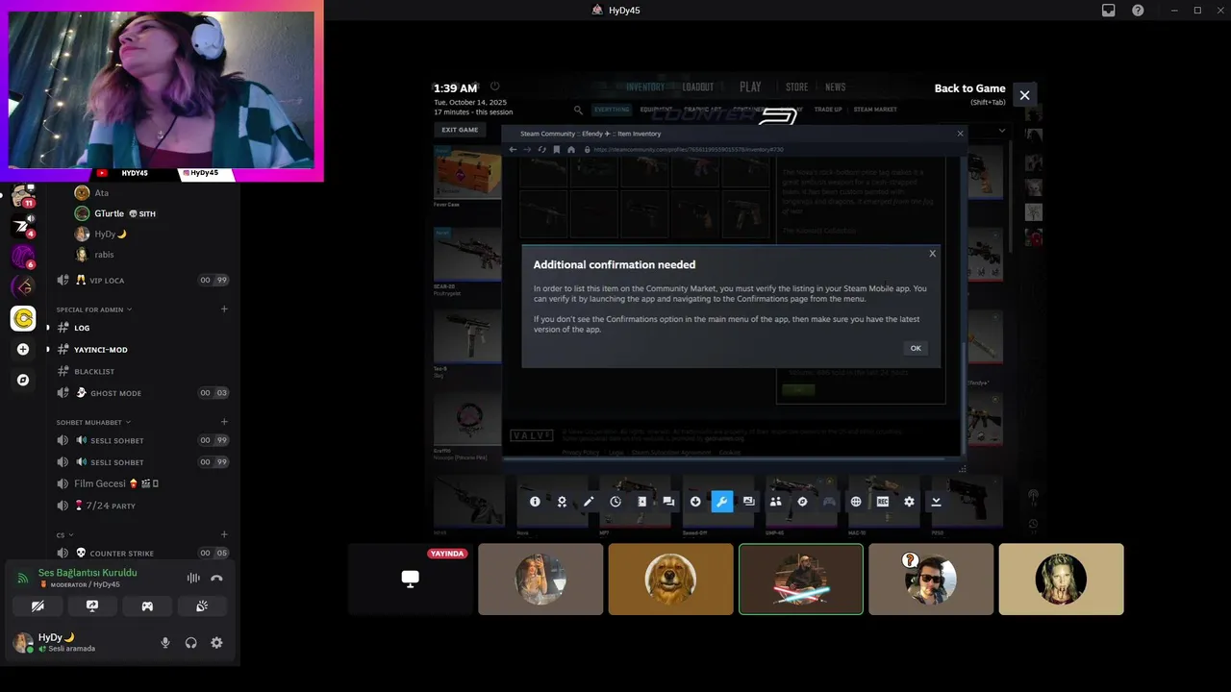1231x692 pixels.
Task: Open guides book icon in overlay toolbar
Action: [641, 502]
